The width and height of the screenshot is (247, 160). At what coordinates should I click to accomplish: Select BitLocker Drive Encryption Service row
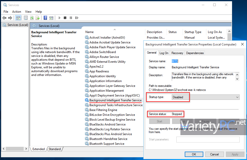(112, 115)
